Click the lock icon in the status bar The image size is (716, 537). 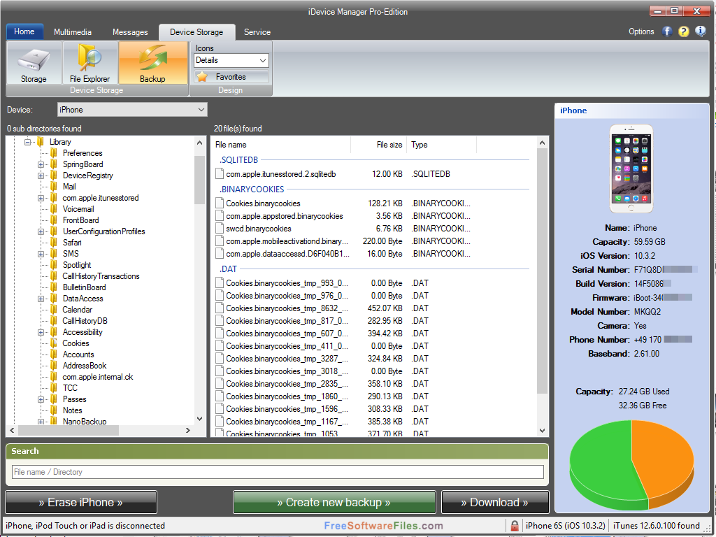514,525
